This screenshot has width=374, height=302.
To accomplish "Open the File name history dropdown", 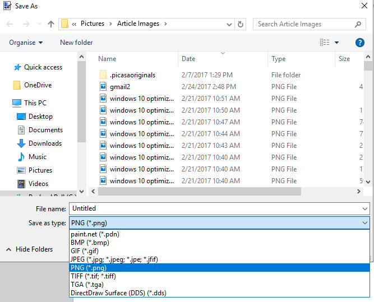I will click(365, 209).
